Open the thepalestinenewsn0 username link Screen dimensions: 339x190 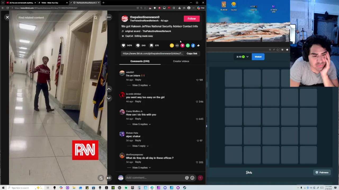point(145,17)
